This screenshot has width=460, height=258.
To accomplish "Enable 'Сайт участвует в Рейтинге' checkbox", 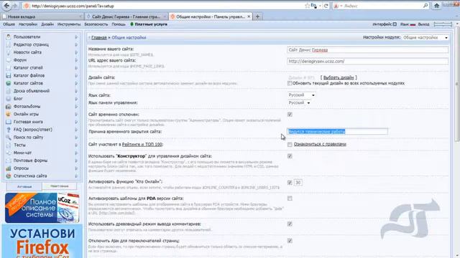I will click(290, 145).
